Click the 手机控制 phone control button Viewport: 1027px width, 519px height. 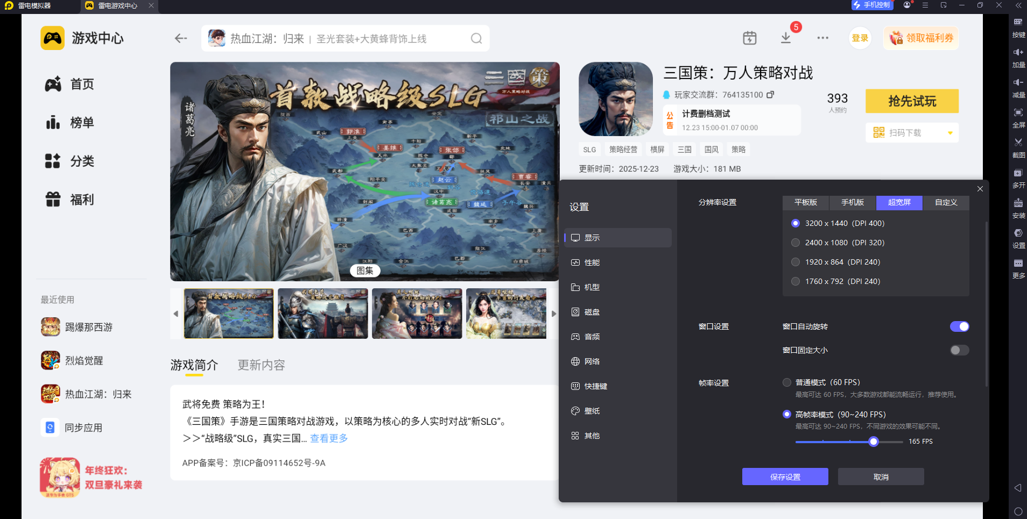[x=872, y=5]
